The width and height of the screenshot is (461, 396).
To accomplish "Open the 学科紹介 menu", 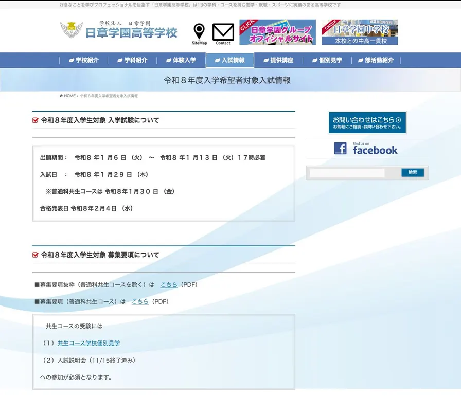I will click(132, 60).
